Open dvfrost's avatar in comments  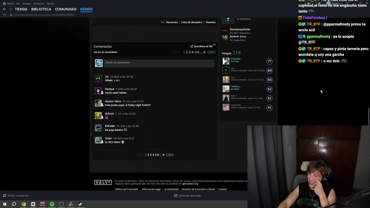(x=98, y=116)
